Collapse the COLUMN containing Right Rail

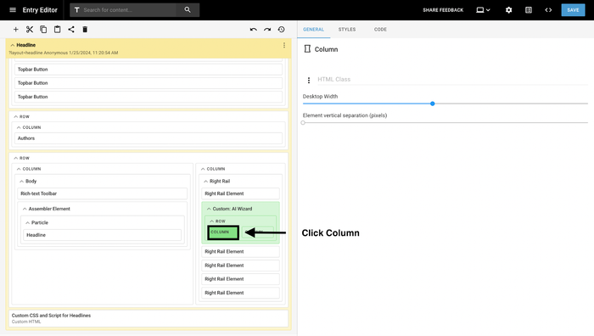click(x=203, y=169)
